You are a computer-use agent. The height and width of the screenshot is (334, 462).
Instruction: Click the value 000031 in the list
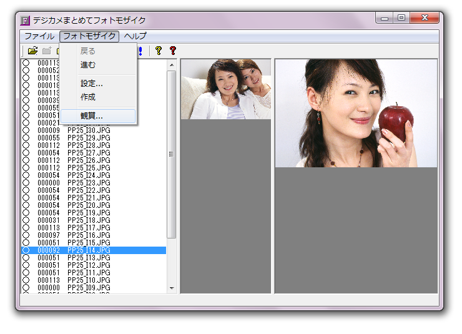point(49,220)
